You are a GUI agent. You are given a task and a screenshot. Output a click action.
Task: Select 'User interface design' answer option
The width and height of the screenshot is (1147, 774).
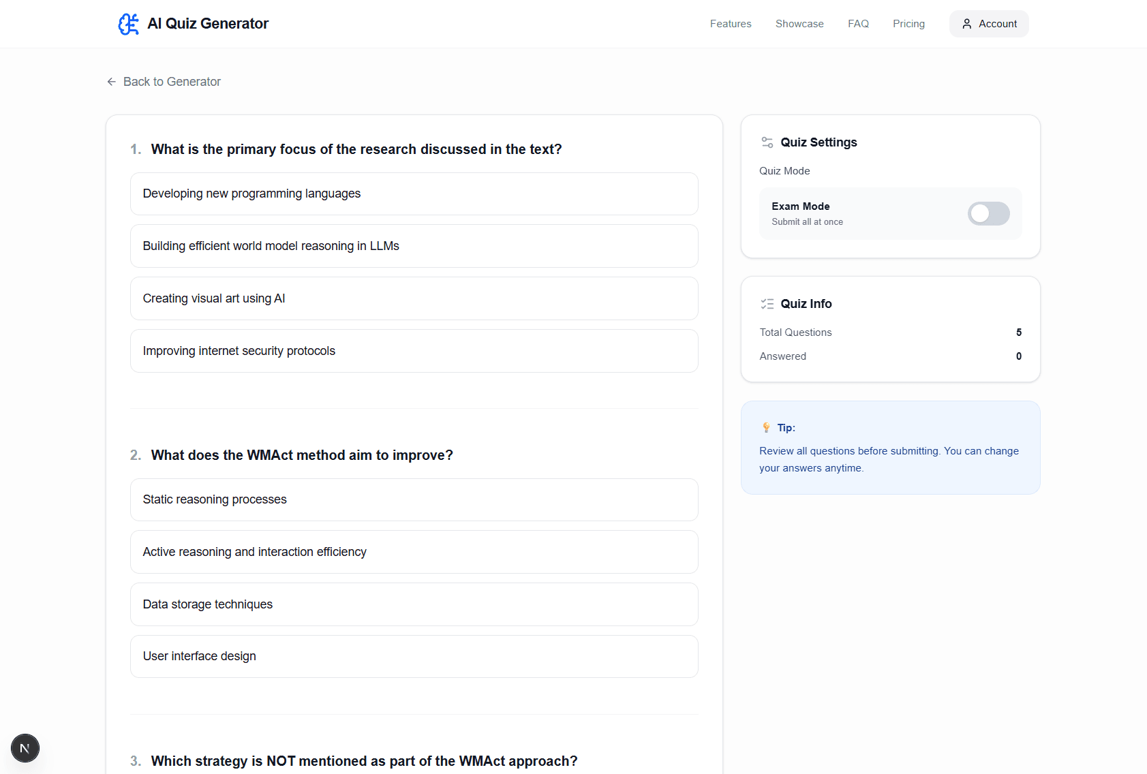click(x=414, y=656)
